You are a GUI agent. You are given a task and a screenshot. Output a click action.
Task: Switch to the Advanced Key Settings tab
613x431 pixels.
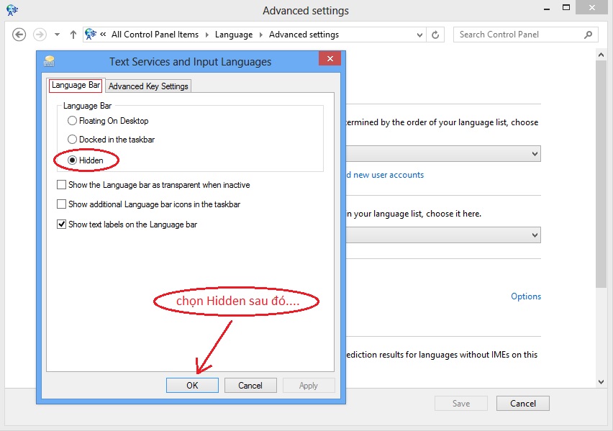click(147, 86)
